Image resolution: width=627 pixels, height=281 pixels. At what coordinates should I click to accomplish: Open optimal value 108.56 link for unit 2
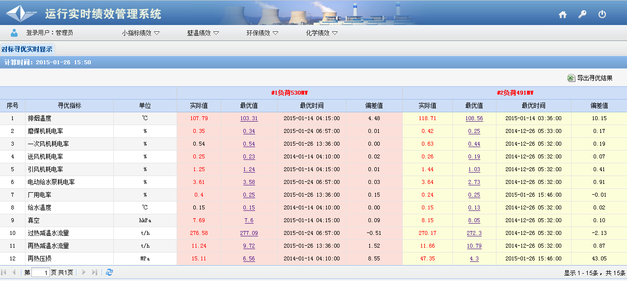point(474,119)
